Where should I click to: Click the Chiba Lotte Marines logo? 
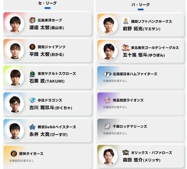point(108,126)
